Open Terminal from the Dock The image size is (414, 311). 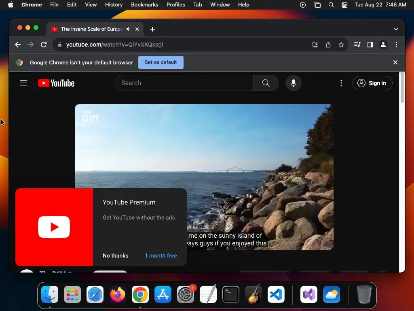[x=231, y=294]
